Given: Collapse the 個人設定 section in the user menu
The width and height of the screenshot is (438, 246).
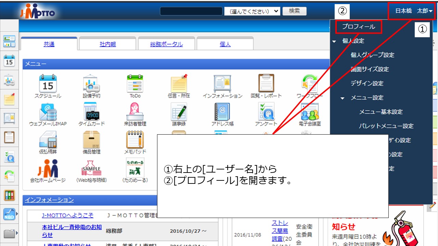Looking at the screenshot, I should coord(334,41).
